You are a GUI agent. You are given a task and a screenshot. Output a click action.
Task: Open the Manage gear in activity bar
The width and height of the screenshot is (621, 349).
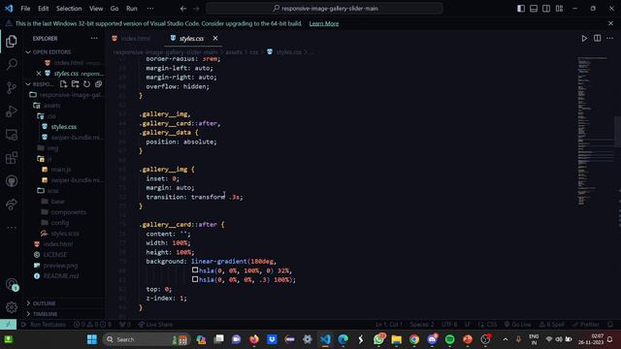[x=12, y=307]
